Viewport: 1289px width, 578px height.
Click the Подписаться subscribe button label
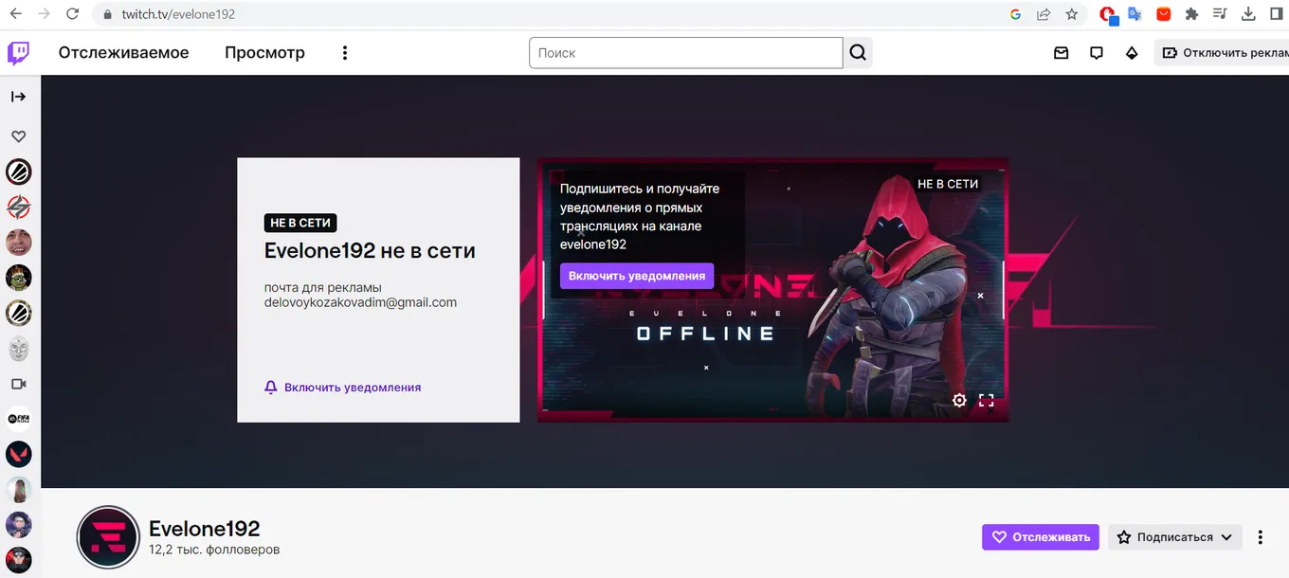tap(1174, 537)
